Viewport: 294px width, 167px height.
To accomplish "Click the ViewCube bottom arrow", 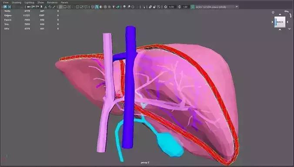I will [280, 29].
